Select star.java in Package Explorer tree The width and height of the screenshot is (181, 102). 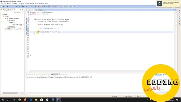coord(13,21)
